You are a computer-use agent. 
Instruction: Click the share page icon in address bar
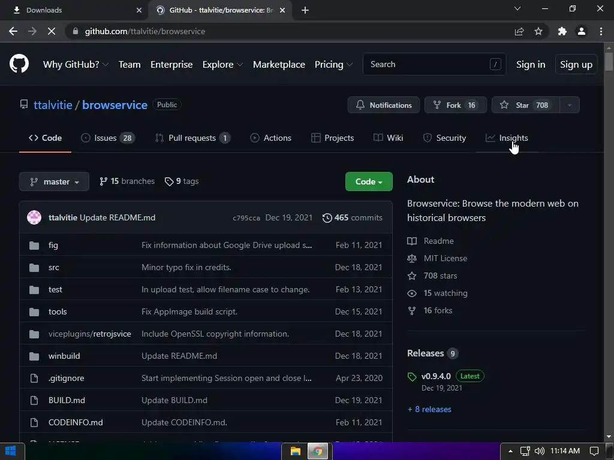519,31
